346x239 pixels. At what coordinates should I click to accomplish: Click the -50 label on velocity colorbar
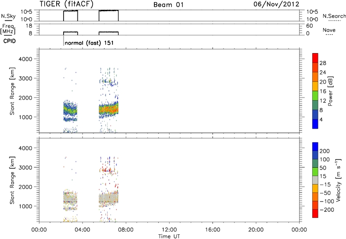(x=325, y=193)
